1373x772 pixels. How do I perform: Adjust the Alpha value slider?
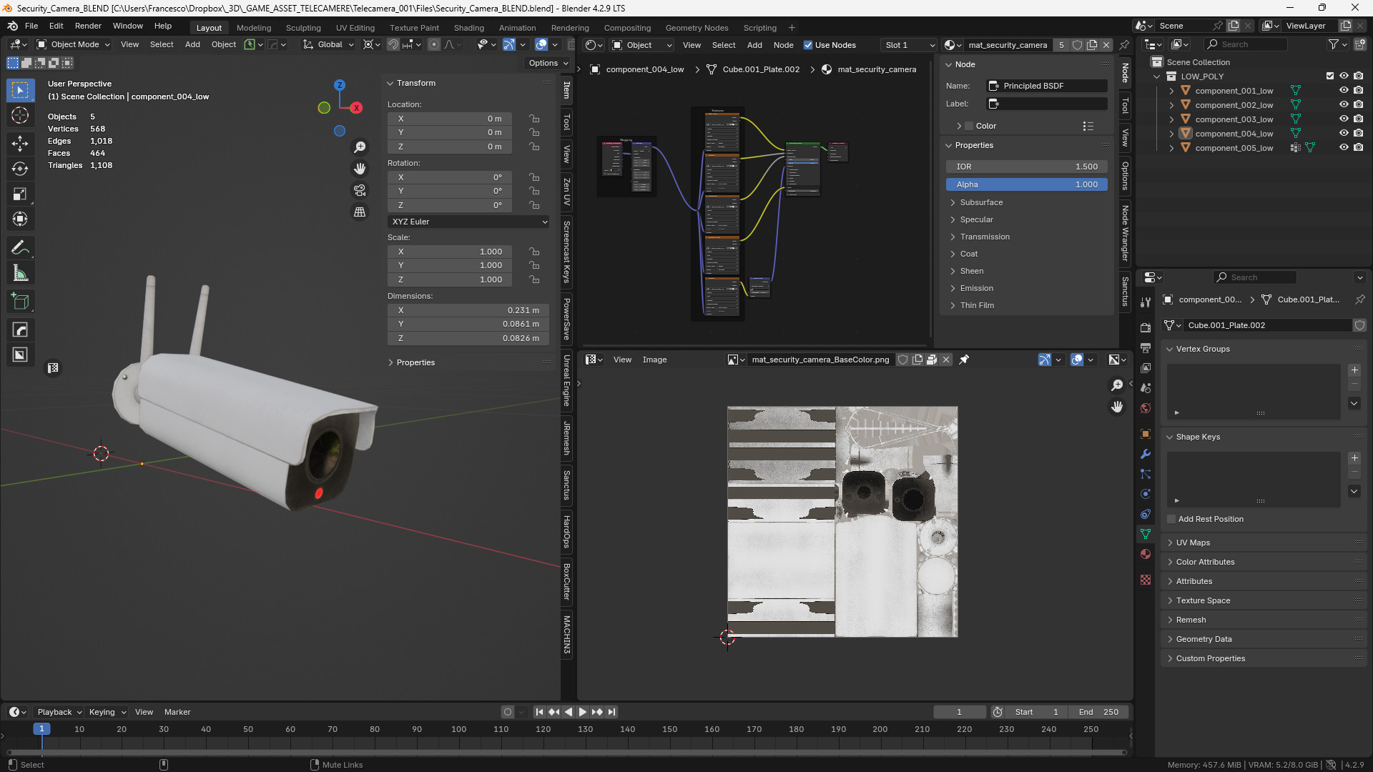coord(1026,184)
